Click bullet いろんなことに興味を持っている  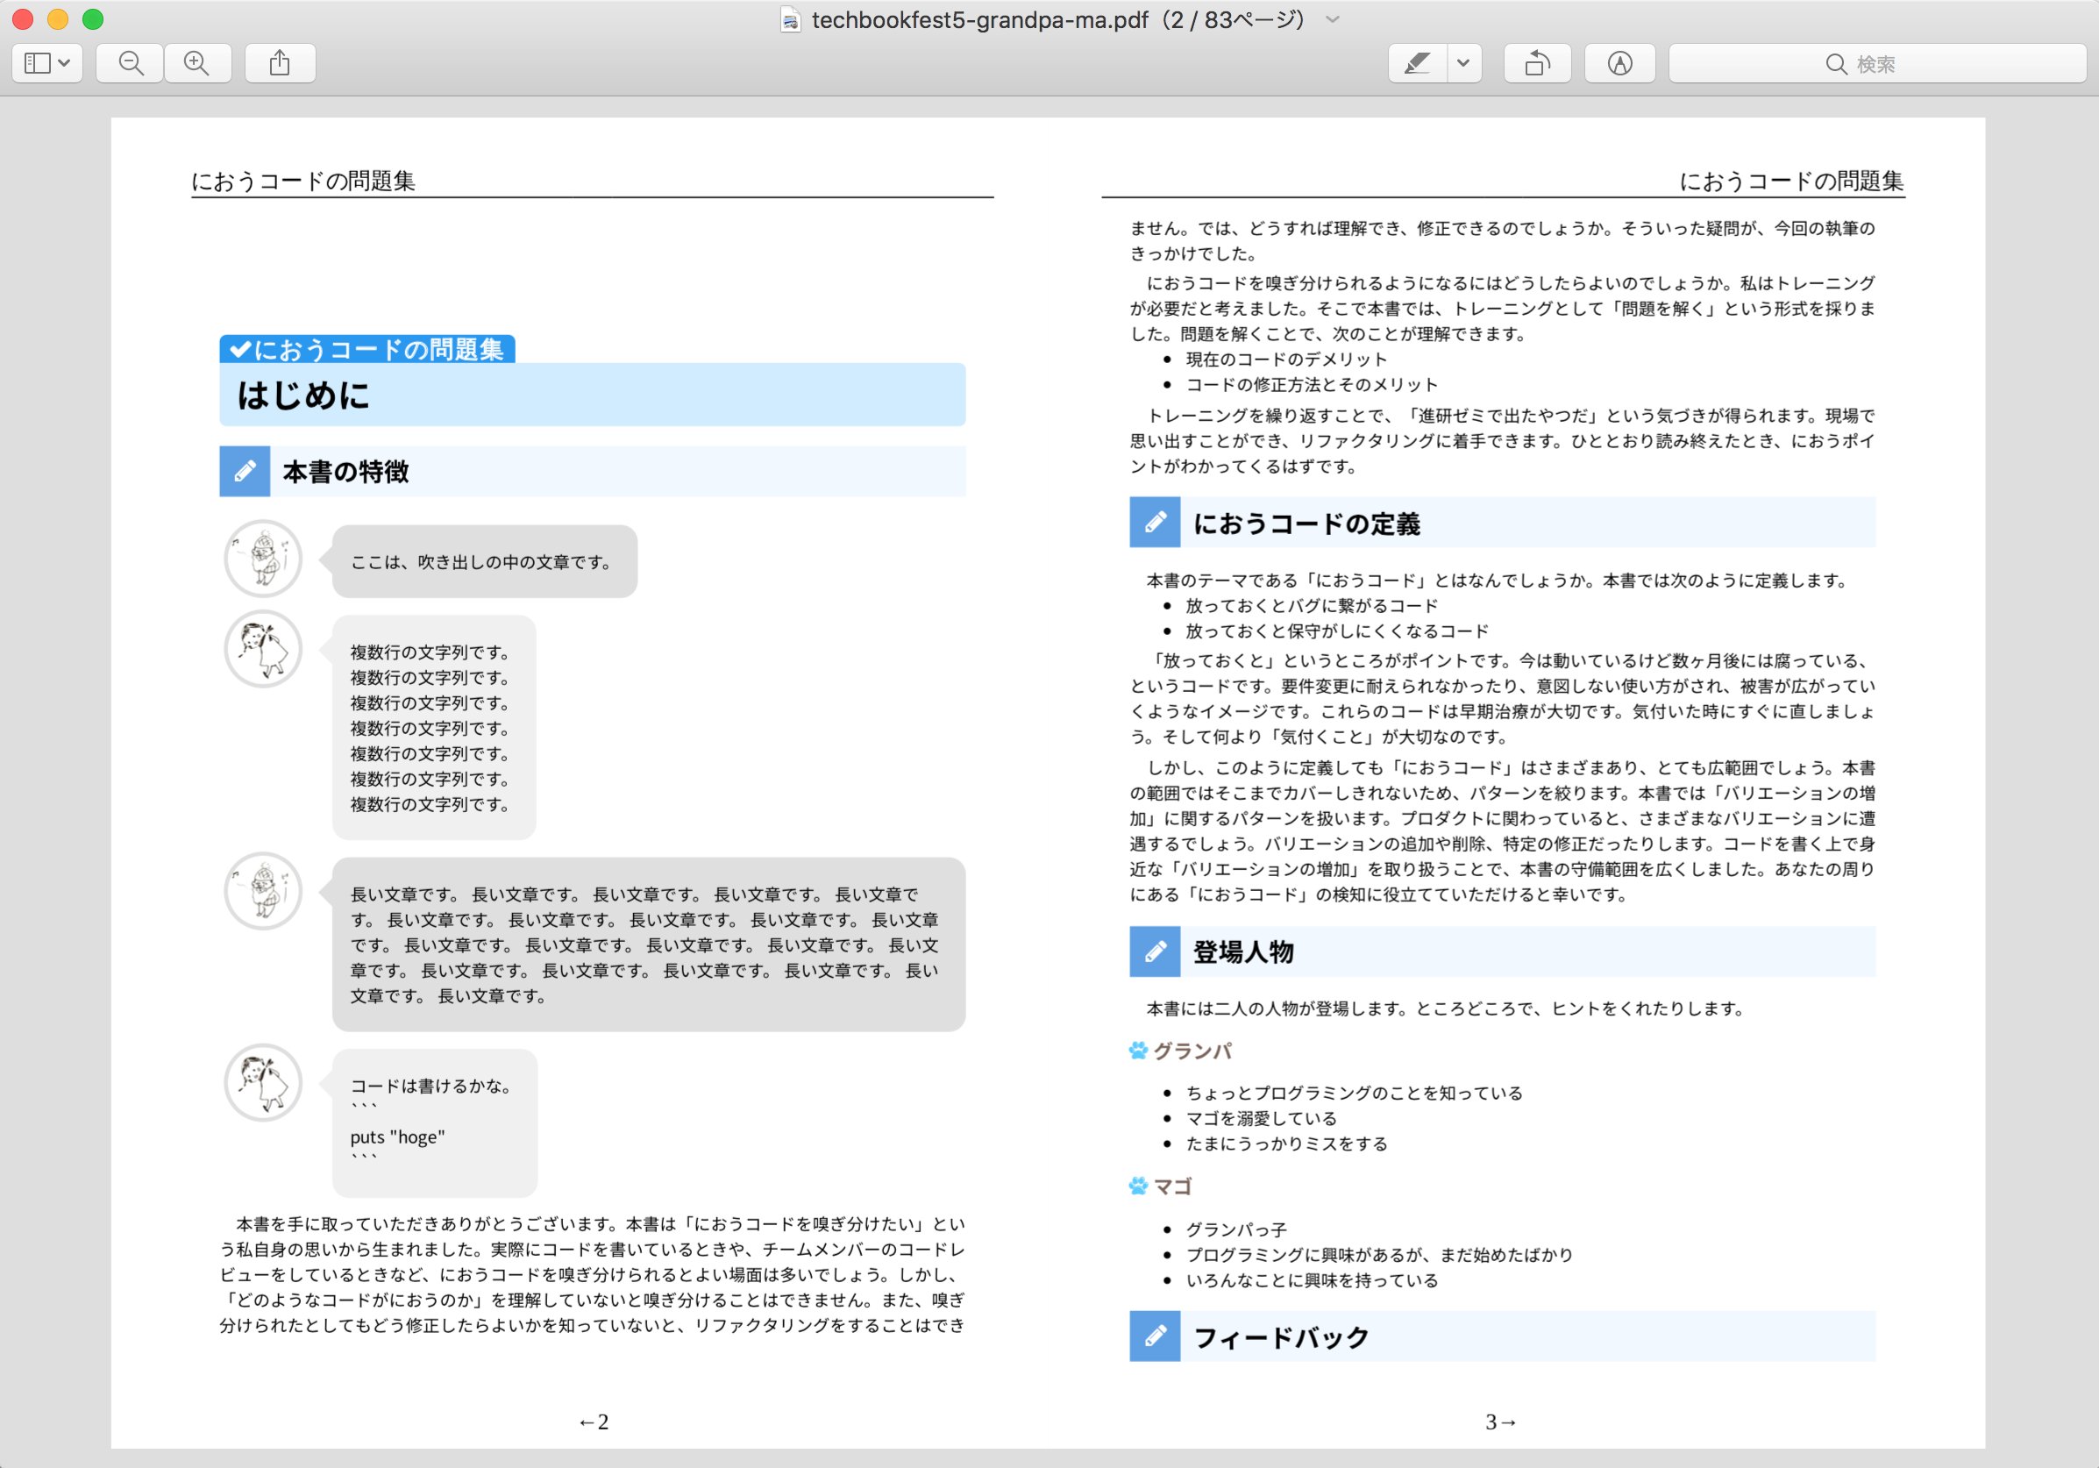(1312, 1280)
